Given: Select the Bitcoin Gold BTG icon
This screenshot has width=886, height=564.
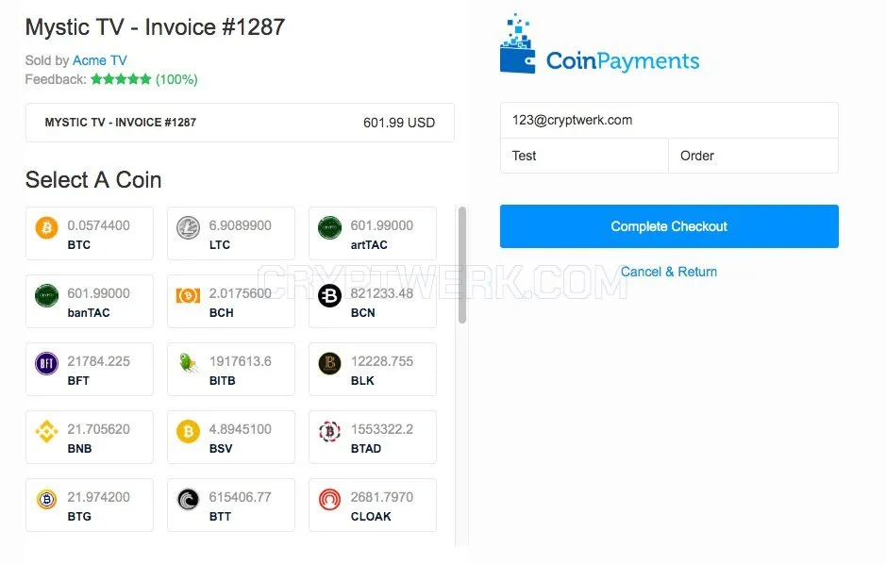Looking at the screenshot, I should click(x=47, y=500).
